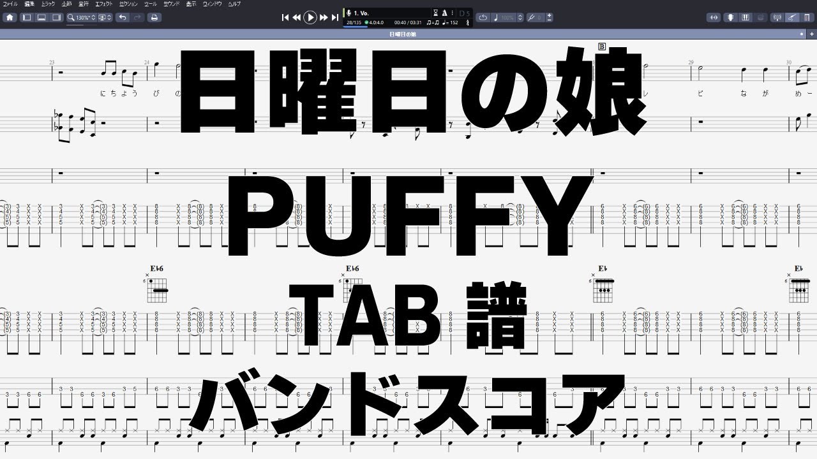Click the tuning fork tonality icon

coord(468,23)
